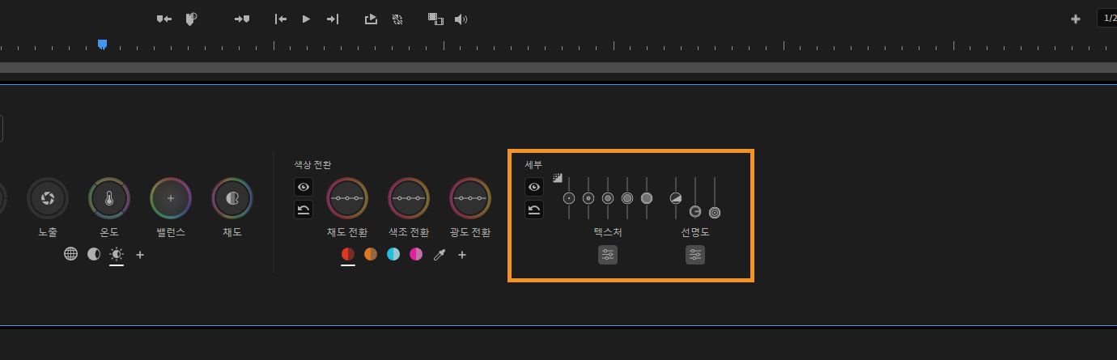
Task: Click the third texture slider handle
Action: [608, 198]
